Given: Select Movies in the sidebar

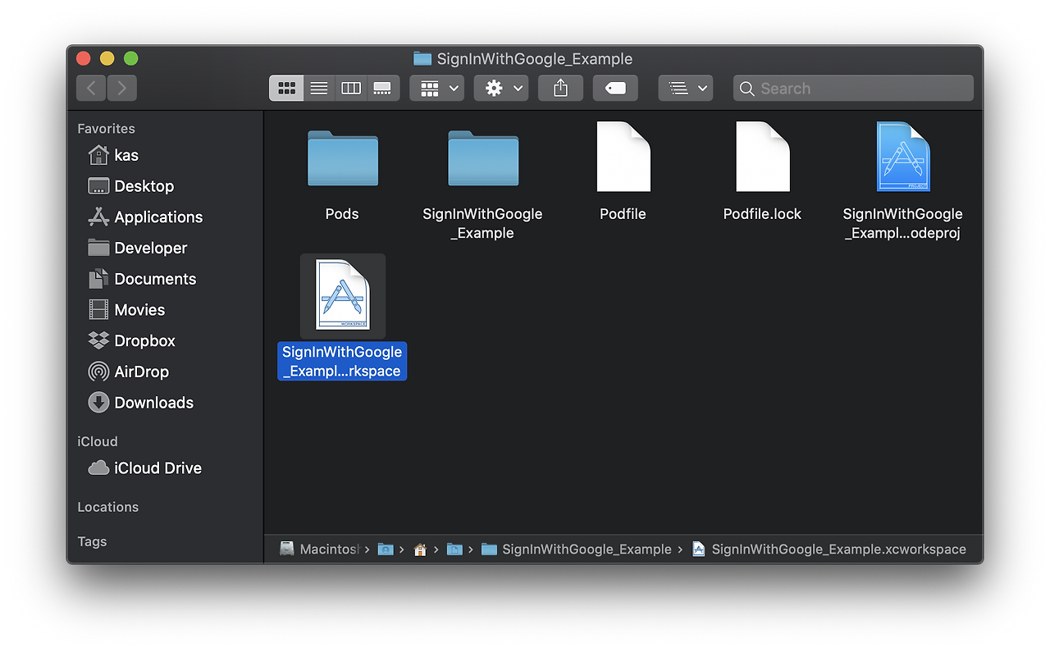Looking at the screenshot, I should tap(127, 310).
